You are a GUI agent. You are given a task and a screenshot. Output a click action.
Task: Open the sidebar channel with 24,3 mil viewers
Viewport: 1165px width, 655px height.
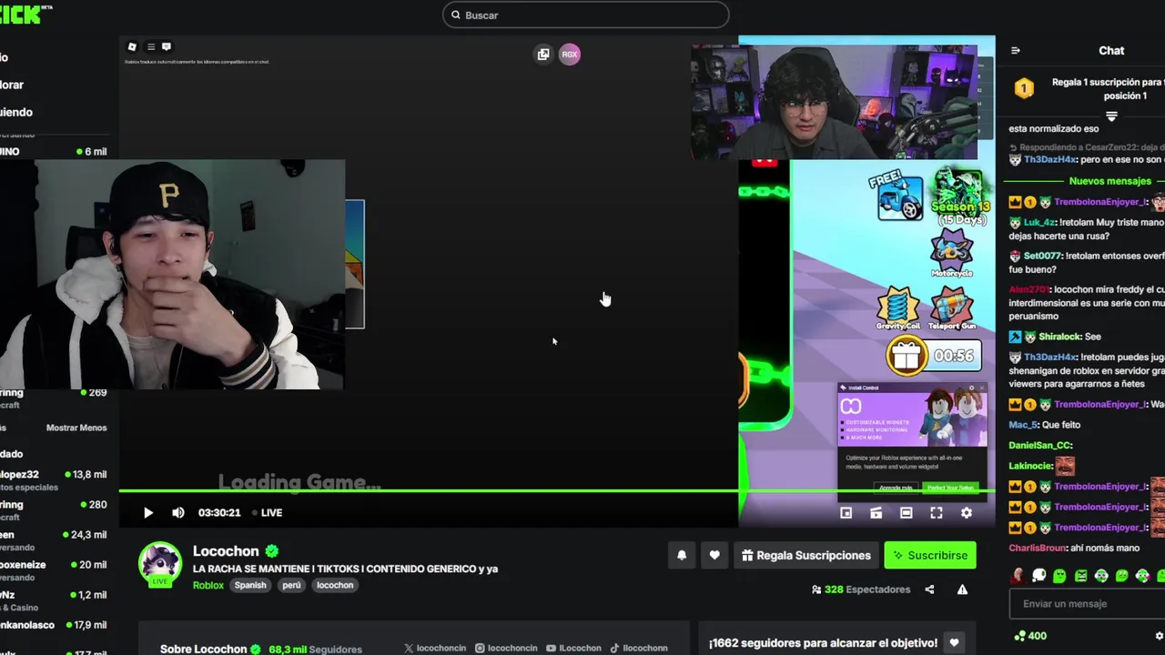point(55,540)
